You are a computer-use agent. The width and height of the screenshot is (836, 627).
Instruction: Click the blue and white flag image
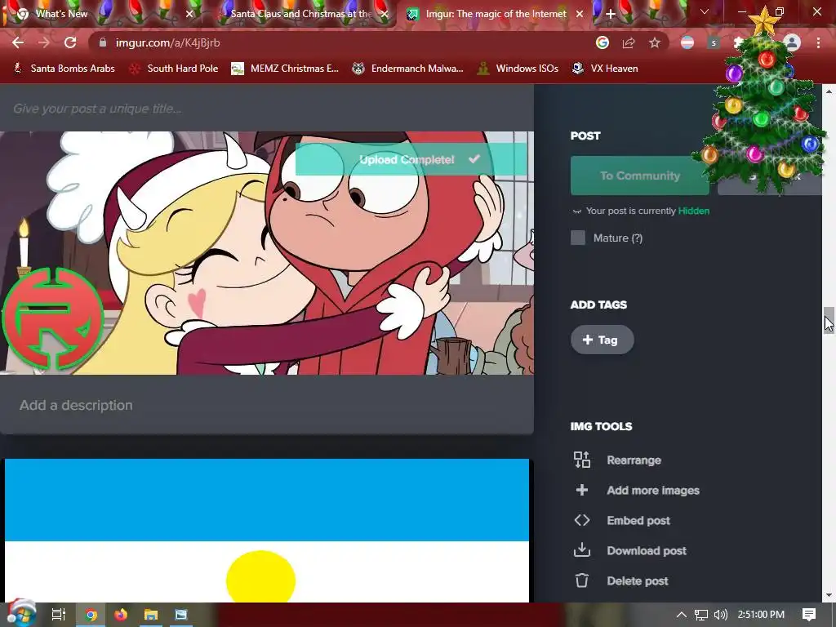click(x=267, y=530)
